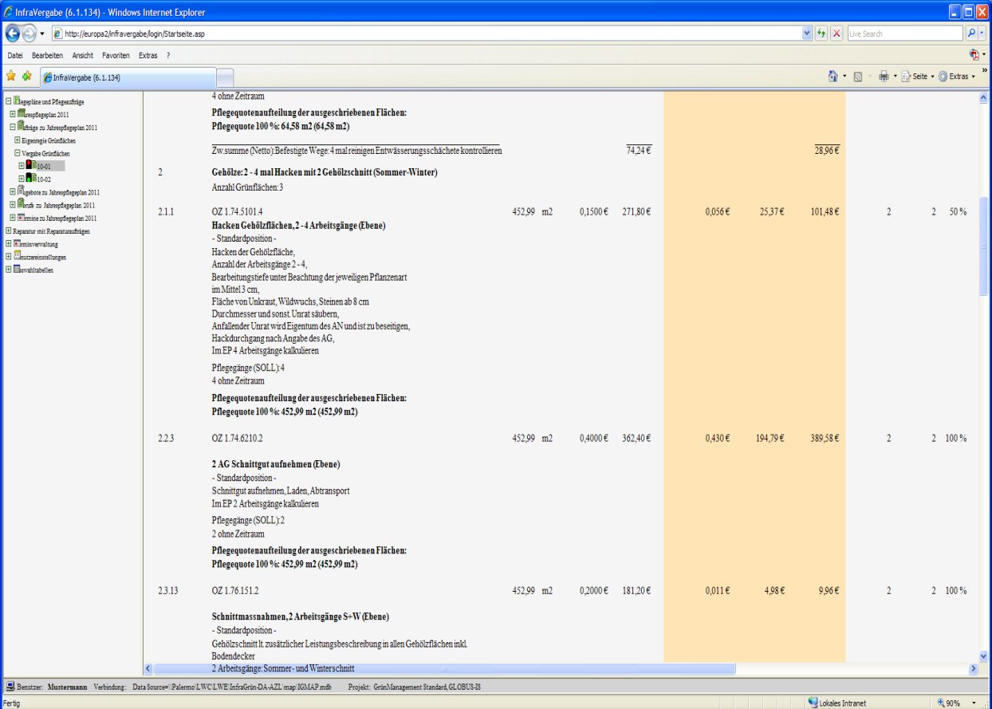Image resolution: width=992 pixels, height=709 pixels.
Task: Click the RSS feeds icon
Action: 858,77
